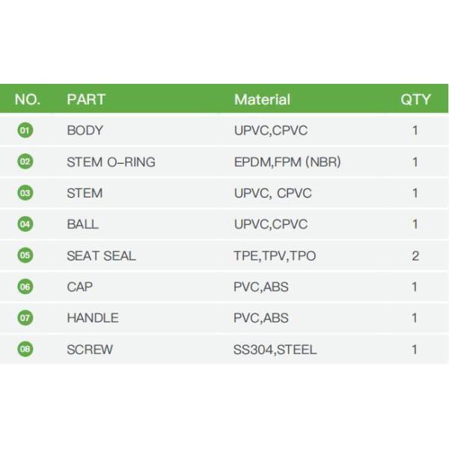Viewport: 449px width, 449px height.
Task: Click the green 01 number badge
Action: 25,130
